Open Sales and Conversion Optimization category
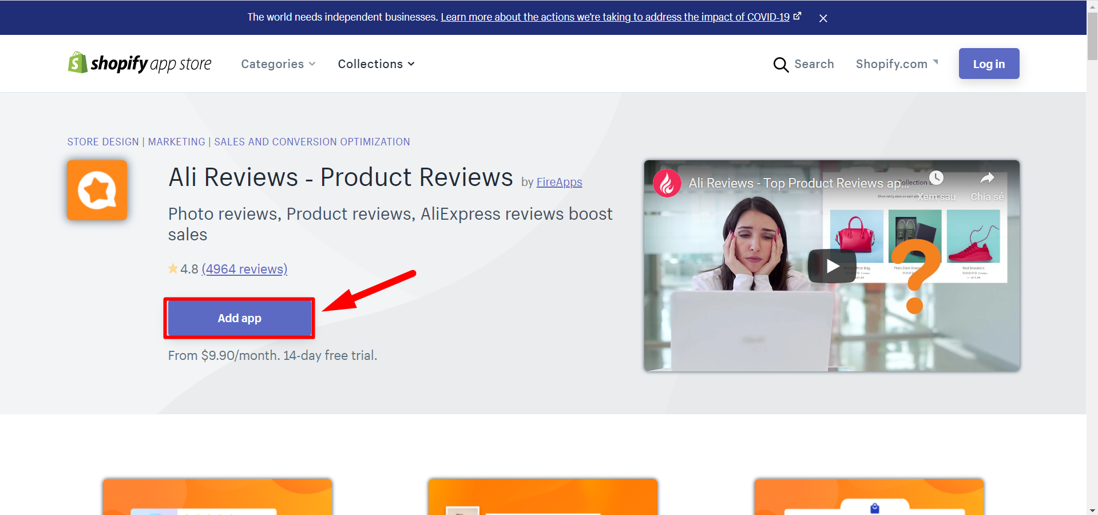Screen dimensions: 1098x515 [x=312, y=142]
